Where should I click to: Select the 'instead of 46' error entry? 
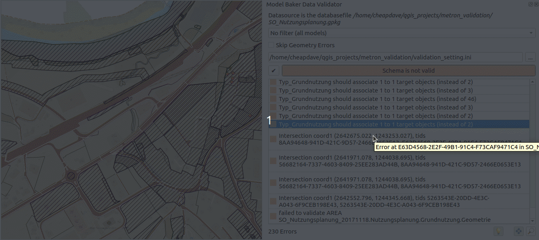pyautogui.click(x=377, y=99)
